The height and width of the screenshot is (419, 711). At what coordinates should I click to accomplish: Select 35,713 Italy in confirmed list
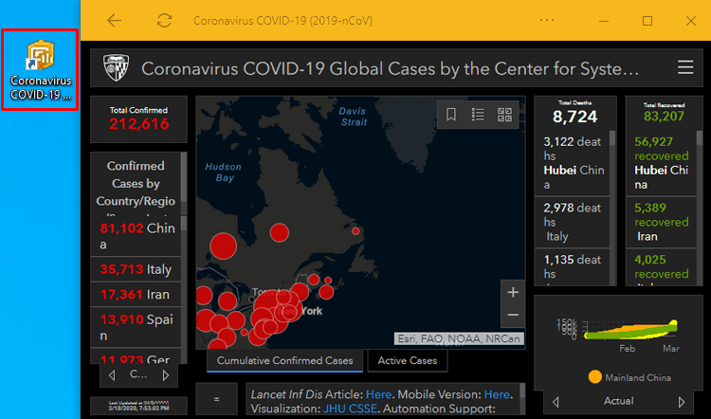(x=136, y=269)
